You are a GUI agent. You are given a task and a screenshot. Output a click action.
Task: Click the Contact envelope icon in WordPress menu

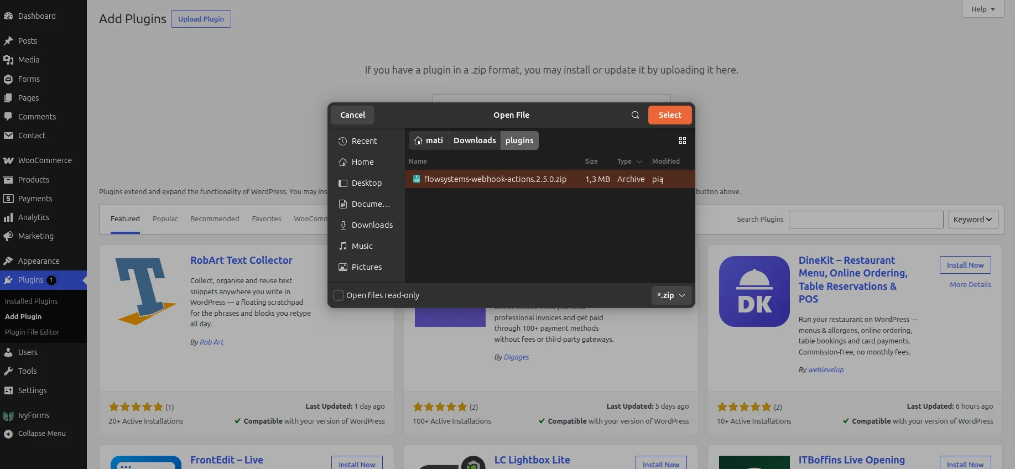[x=8, y=136]
